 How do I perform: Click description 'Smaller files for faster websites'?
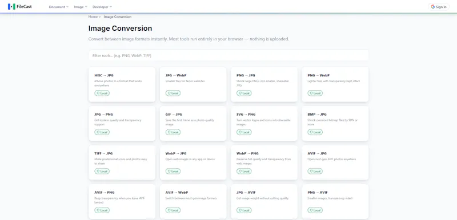(185, 81)
